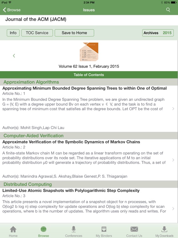Tap the Bluetooth status icon
Image resolution: width=178 pixels, height=238 pixels.
162,3
